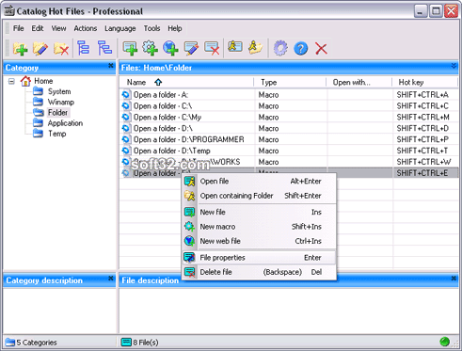The height and width of the screenshot is (351, 462).
Task: Click the red X exit toolbar icon
Action: [x=321, y=49]
